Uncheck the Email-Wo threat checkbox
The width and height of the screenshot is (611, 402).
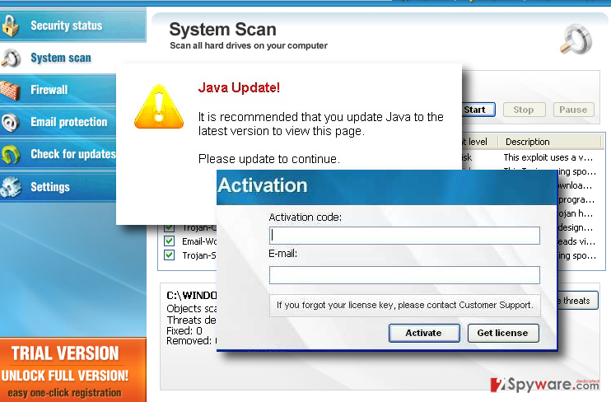tap(169, 241)
